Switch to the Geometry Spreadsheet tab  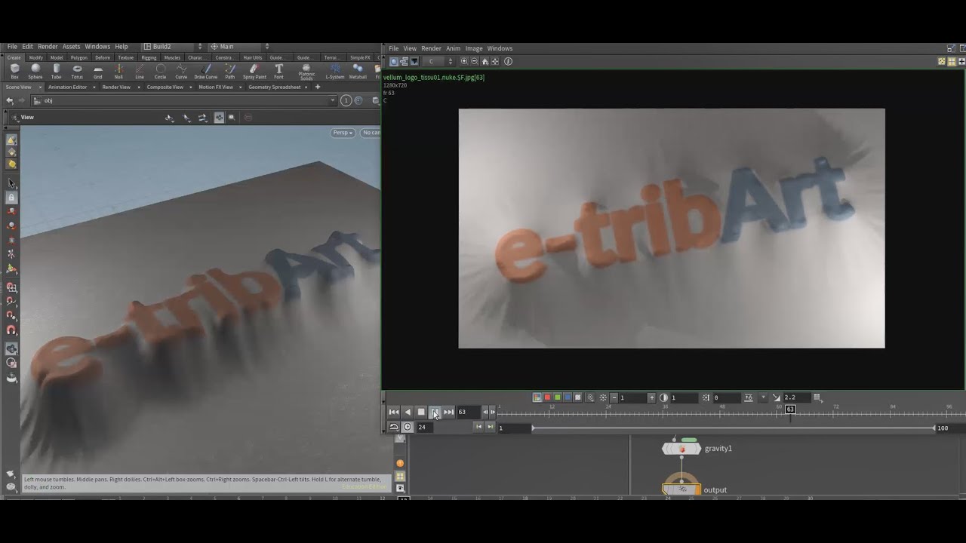click(275, 87)
